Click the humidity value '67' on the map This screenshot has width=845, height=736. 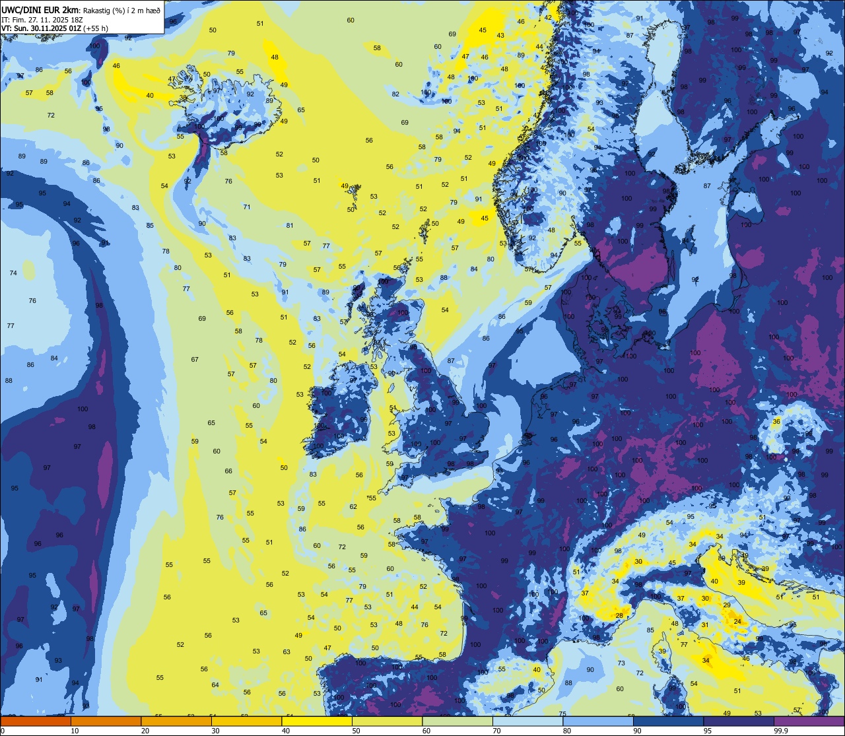click(195, 359)
